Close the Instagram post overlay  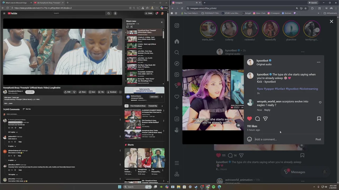[x=331, y=21]
